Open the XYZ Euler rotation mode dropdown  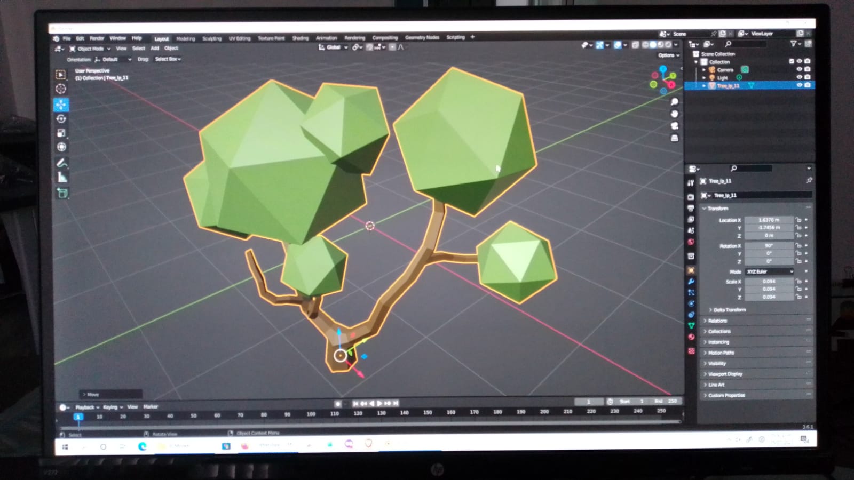pos(769,271)
